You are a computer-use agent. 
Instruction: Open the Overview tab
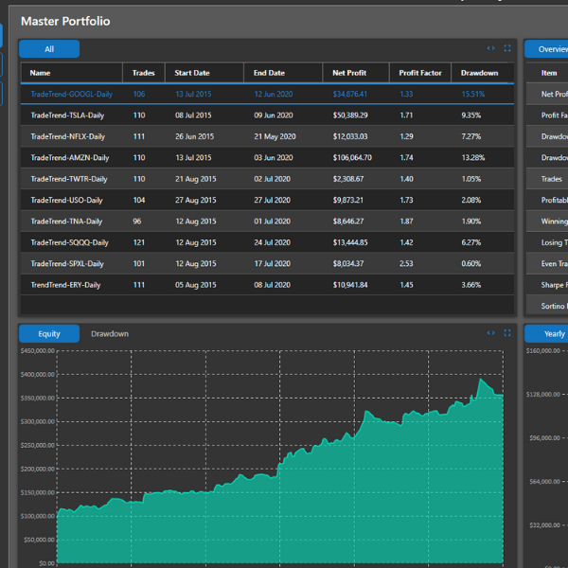[x=546, y=49]
